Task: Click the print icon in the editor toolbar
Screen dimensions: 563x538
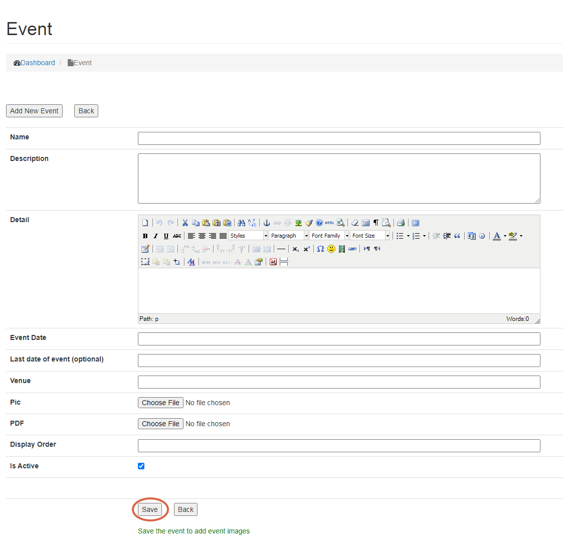Action: coord(401,223)
